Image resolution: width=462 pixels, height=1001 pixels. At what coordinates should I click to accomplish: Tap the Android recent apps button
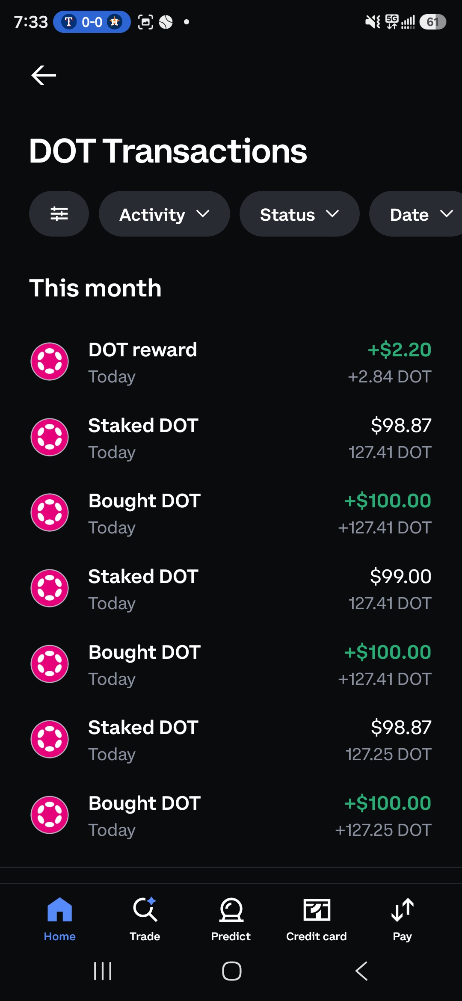[103, 971]
